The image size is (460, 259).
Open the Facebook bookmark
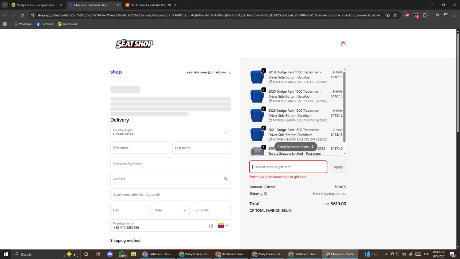coord(45,24)
